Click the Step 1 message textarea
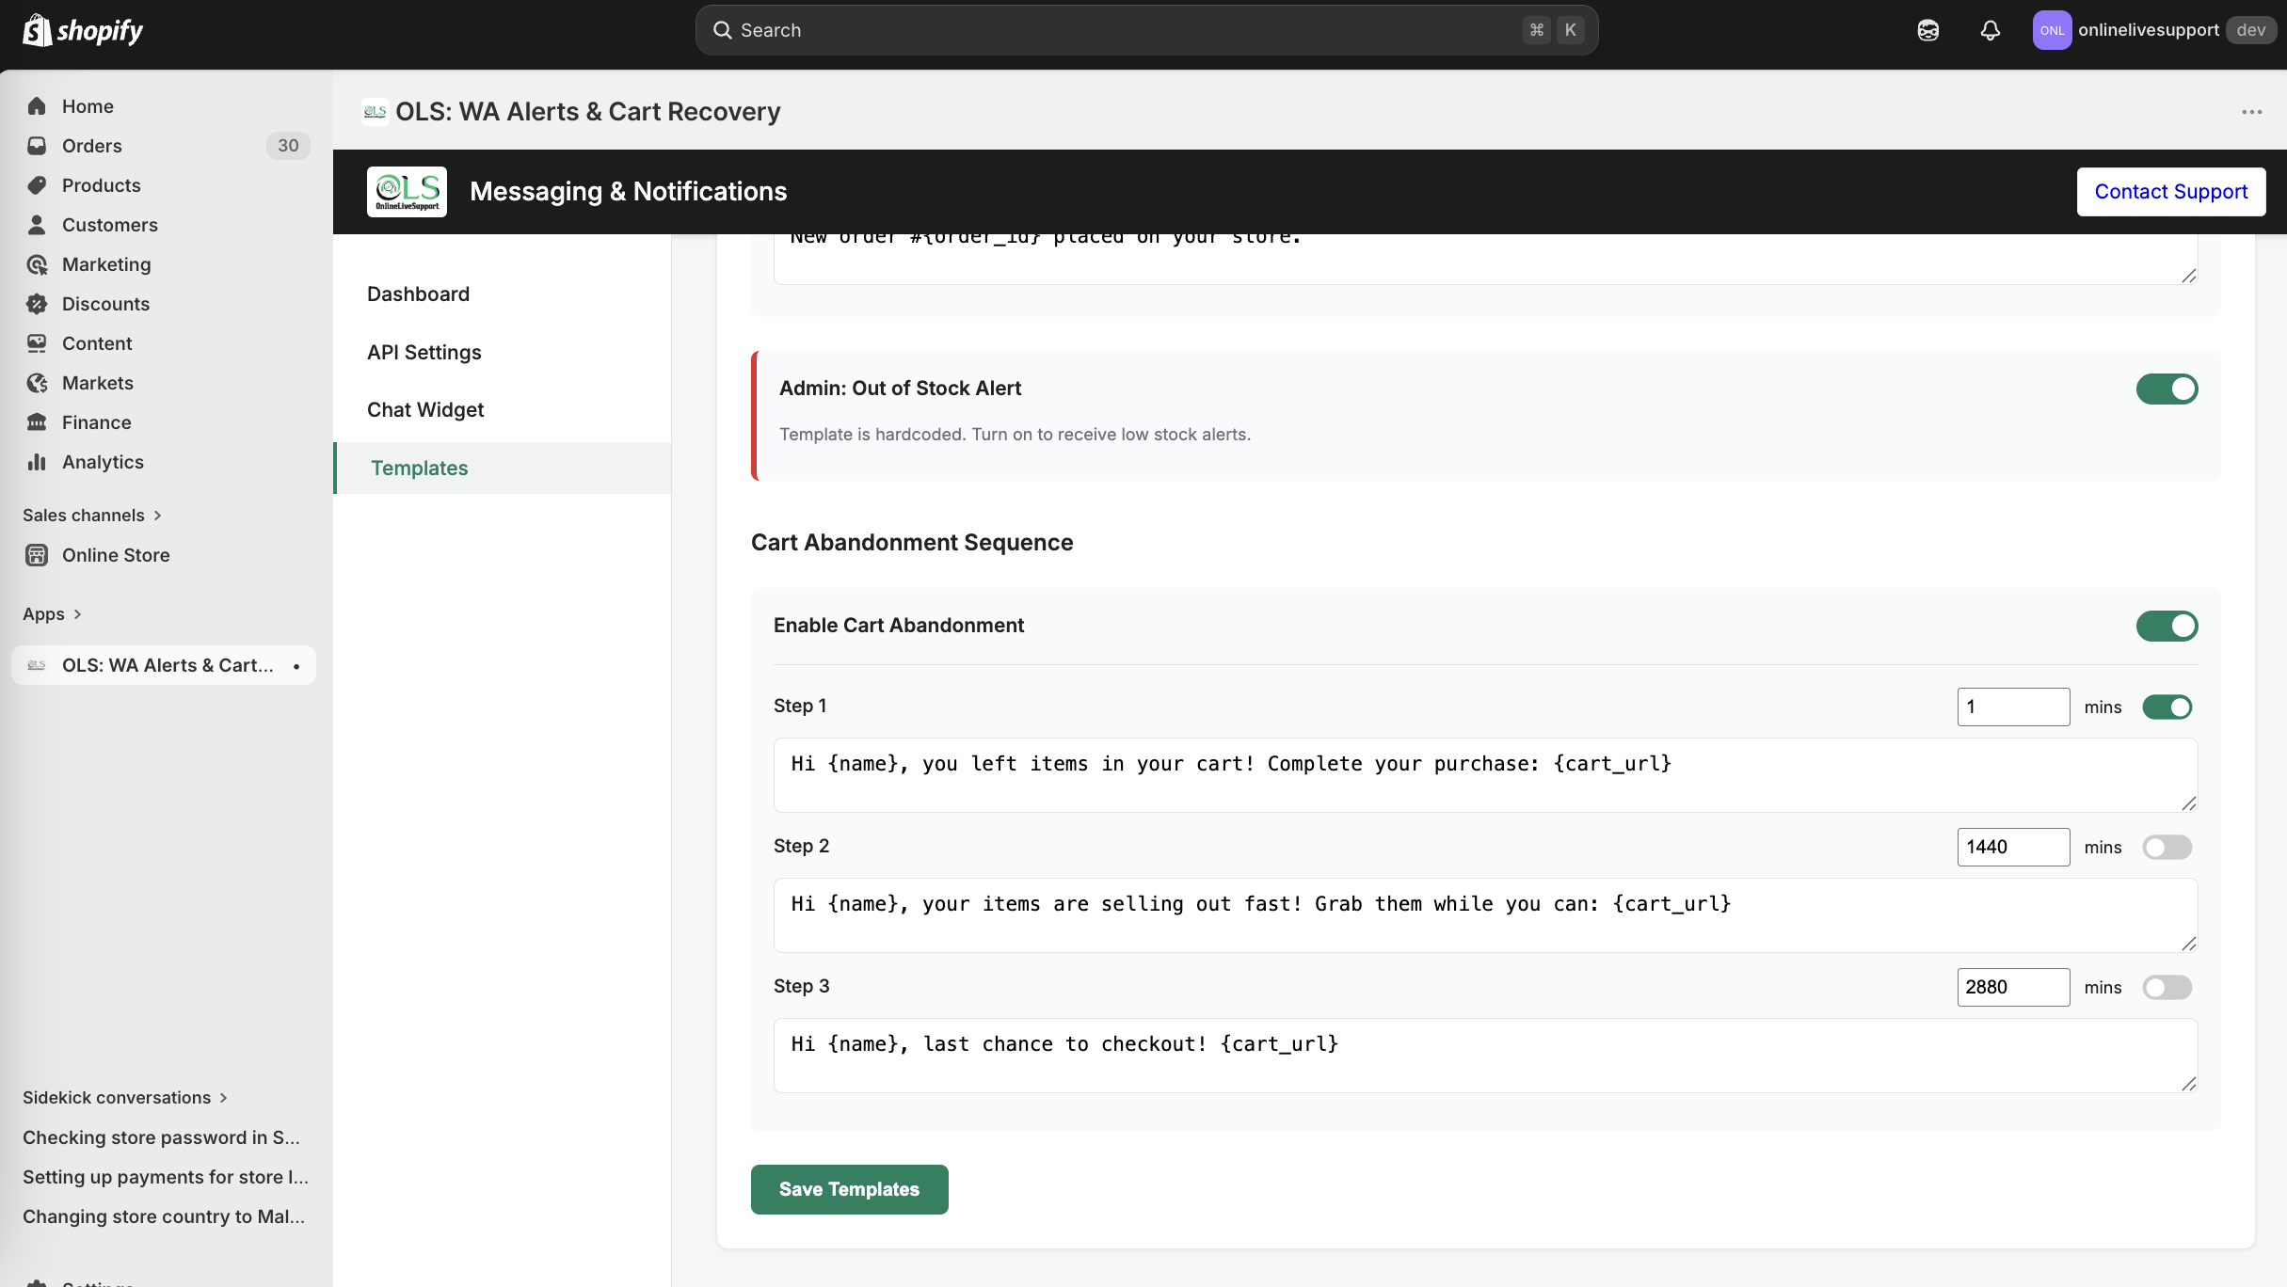Image resolution: width=2287 pixels, height=1287 pixels. tap(1485, 775)
